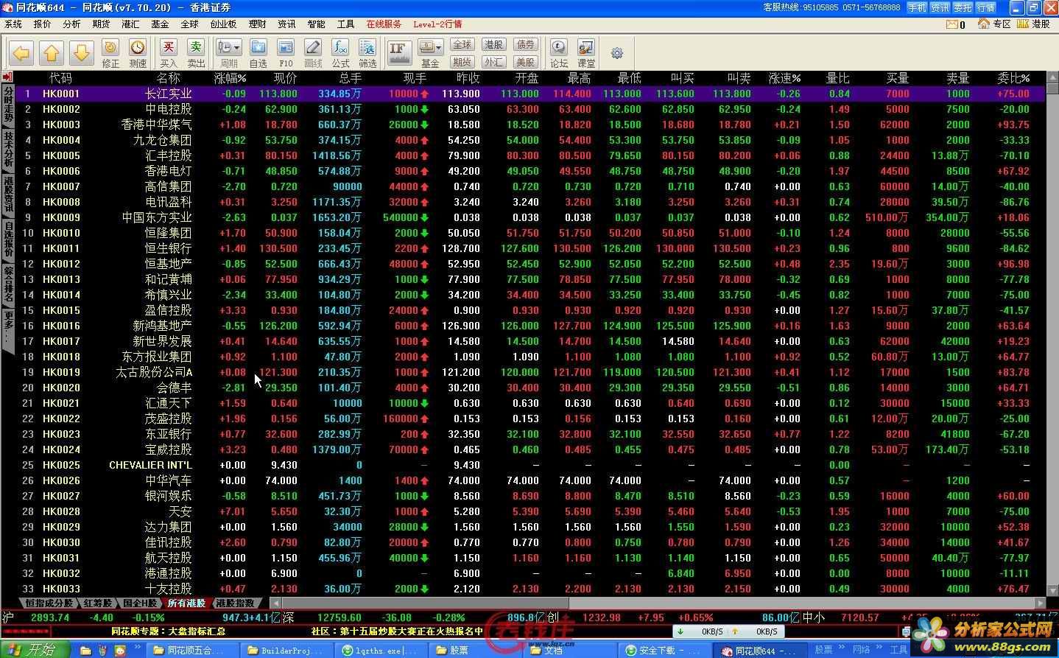Open the 系统 menu
This screenshot has height=658, width=1059.
tap(13, 24)
